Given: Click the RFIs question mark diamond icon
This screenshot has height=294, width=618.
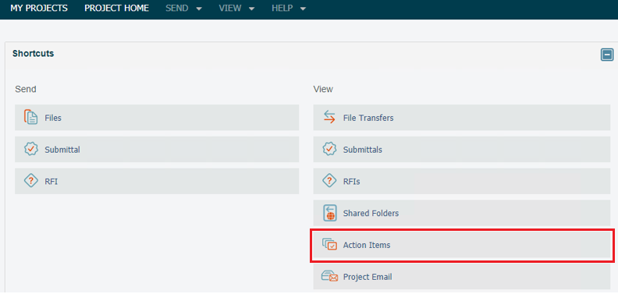Looking at the screenshot, I should [x=329, y=181].
